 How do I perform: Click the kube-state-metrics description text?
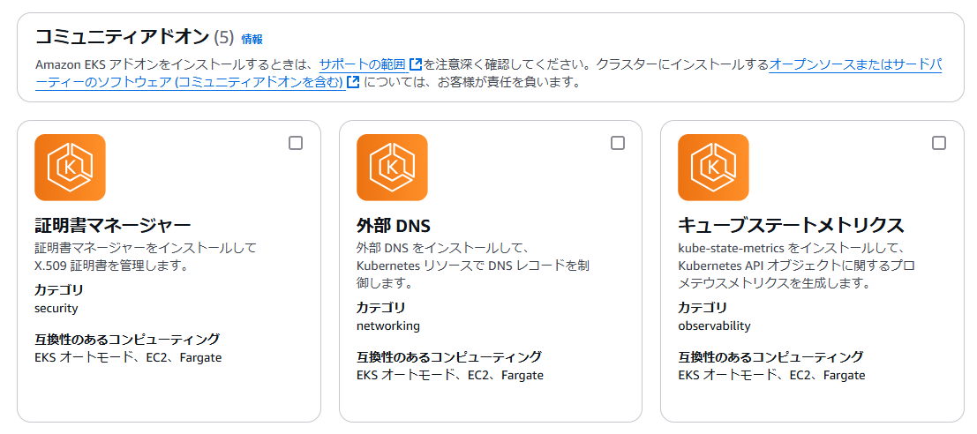click(x=796, y=266)
